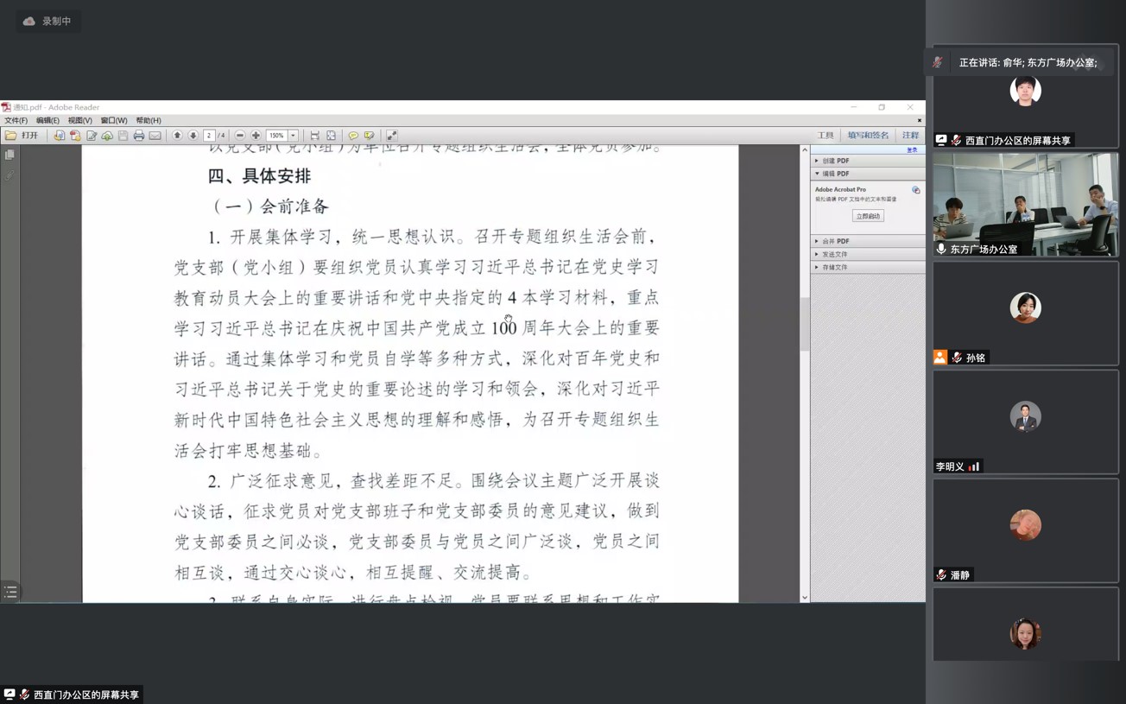Open the 帮助(H) menu
Image resolution: width=1126 pixels, height=704 pixels.
click(x=148, y=121)
